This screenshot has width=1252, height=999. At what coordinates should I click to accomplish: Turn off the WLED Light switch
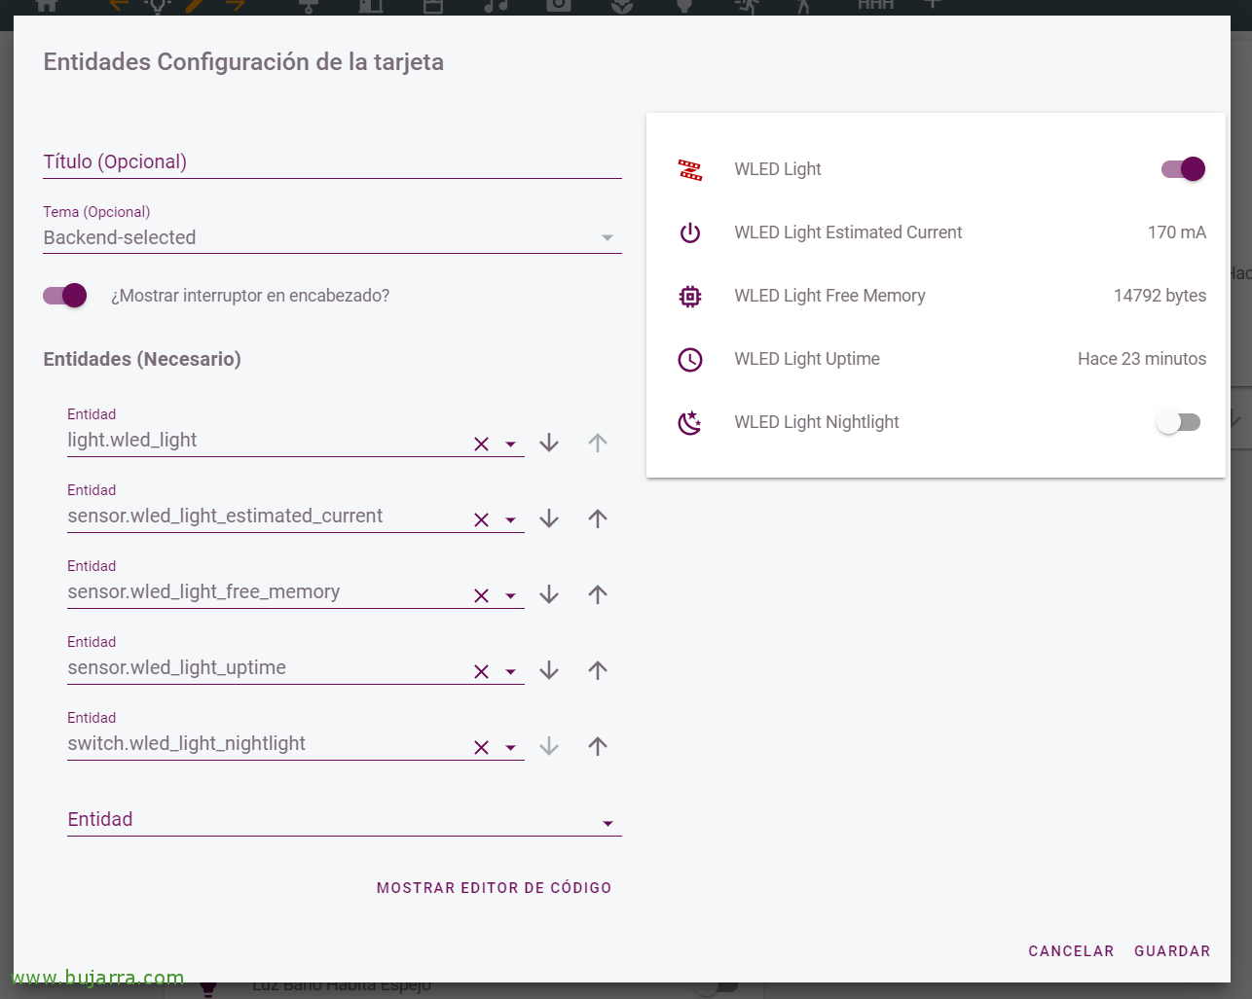click(1182, 169)
